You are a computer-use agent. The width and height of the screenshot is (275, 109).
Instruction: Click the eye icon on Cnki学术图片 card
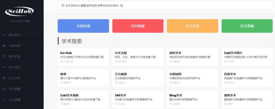(x=225, y=62)
